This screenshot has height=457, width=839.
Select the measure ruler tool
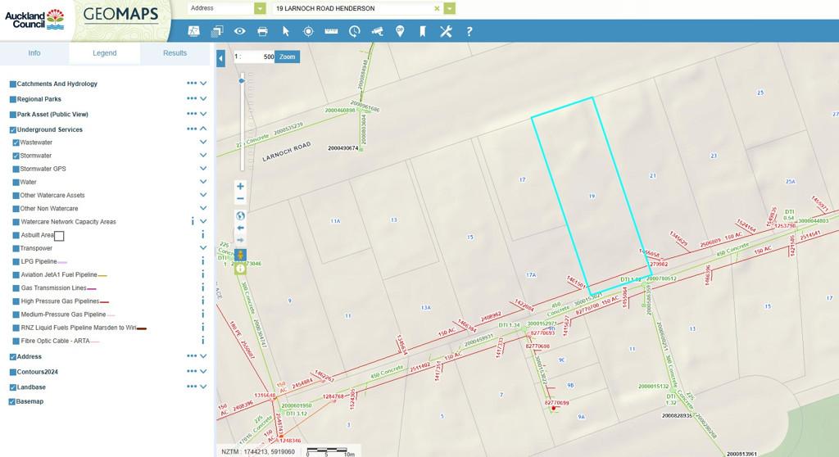[x=331, y=31]
